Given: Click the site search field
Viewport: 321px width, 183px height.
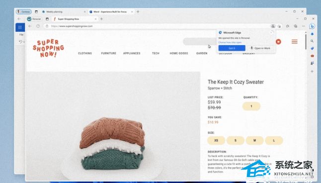Looking at the screenshot, I should point(200,42).
